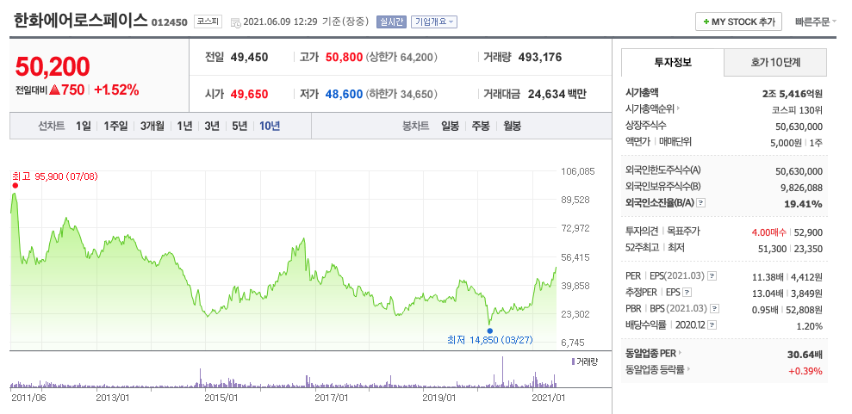Screen dimensions: 852x414
Task: Click the help icon beside 배당수익률 2020.12
Action: pyautogui.click(x=712, y=325)
